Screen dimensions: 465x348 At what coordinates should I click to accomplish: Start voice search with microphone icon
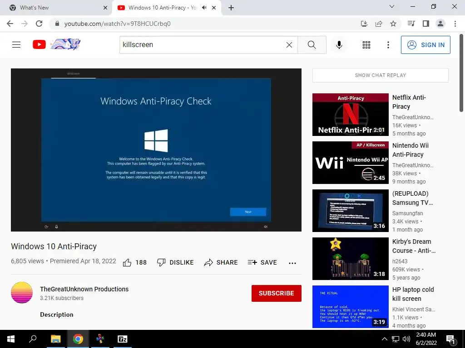coord(339,45)
